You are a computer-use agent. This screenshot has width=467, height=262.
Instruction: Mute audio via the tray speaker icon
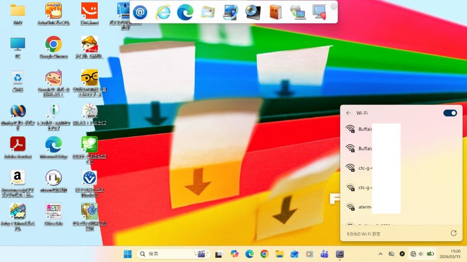[421, 254]
